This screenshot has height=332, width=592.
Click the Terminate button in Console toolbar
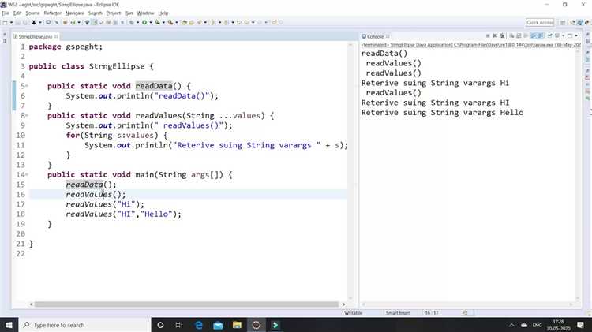coord(488,35)
